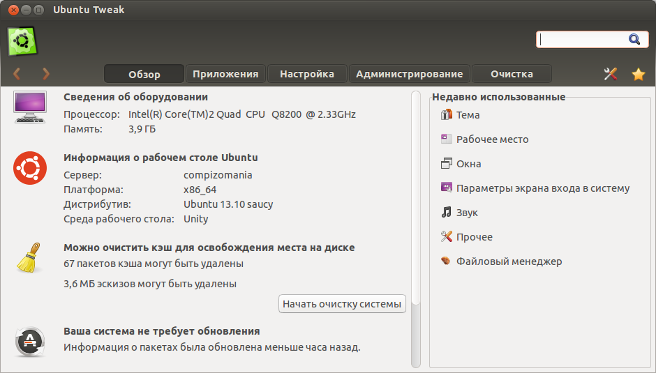
Task: Open preferences via wrench-screwdriver icon
Action: click(611, 74)
